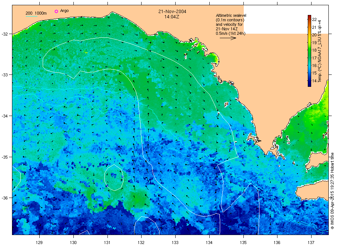
Task: Click the -32 latitude axis label
Action: 4,34
